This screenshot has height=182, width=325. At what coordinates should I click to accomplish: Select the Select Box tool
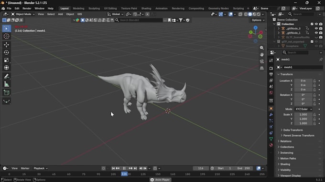click(6, 29)
